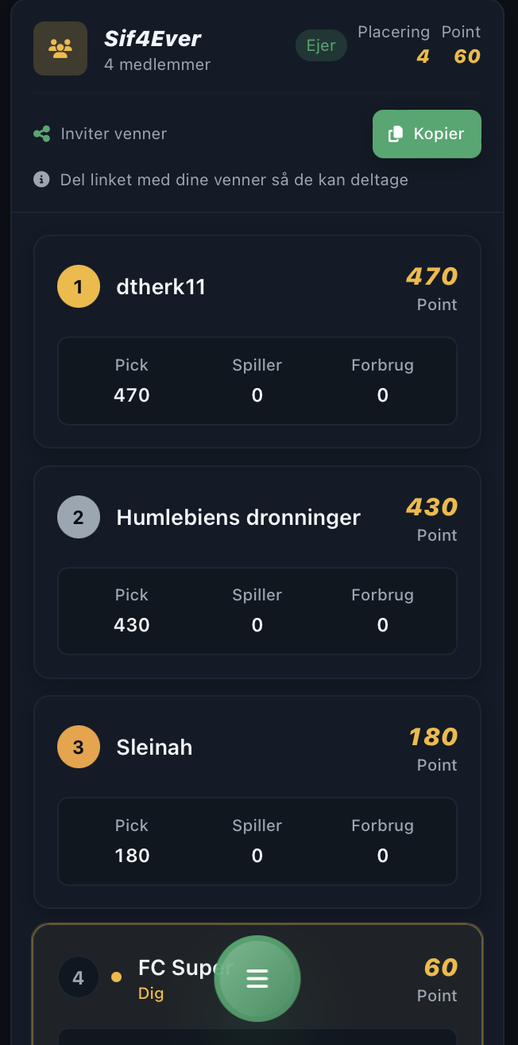Image resolution: width=518 pixels, height=1045 pixels.
Task: Click the 470 Point total for dtherk11
Action: point(432,288)
